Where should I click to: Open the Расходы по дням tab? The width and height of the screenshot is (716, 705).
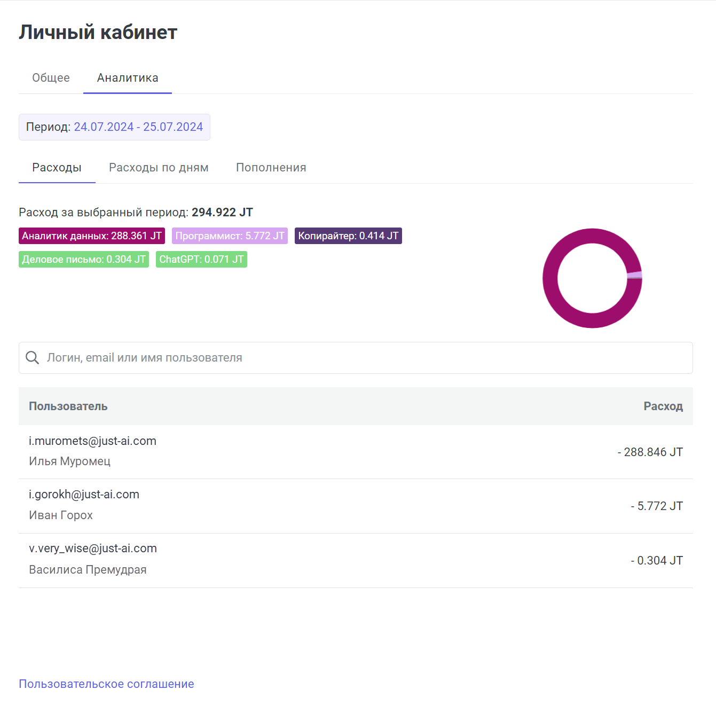[x=159, y=168]
